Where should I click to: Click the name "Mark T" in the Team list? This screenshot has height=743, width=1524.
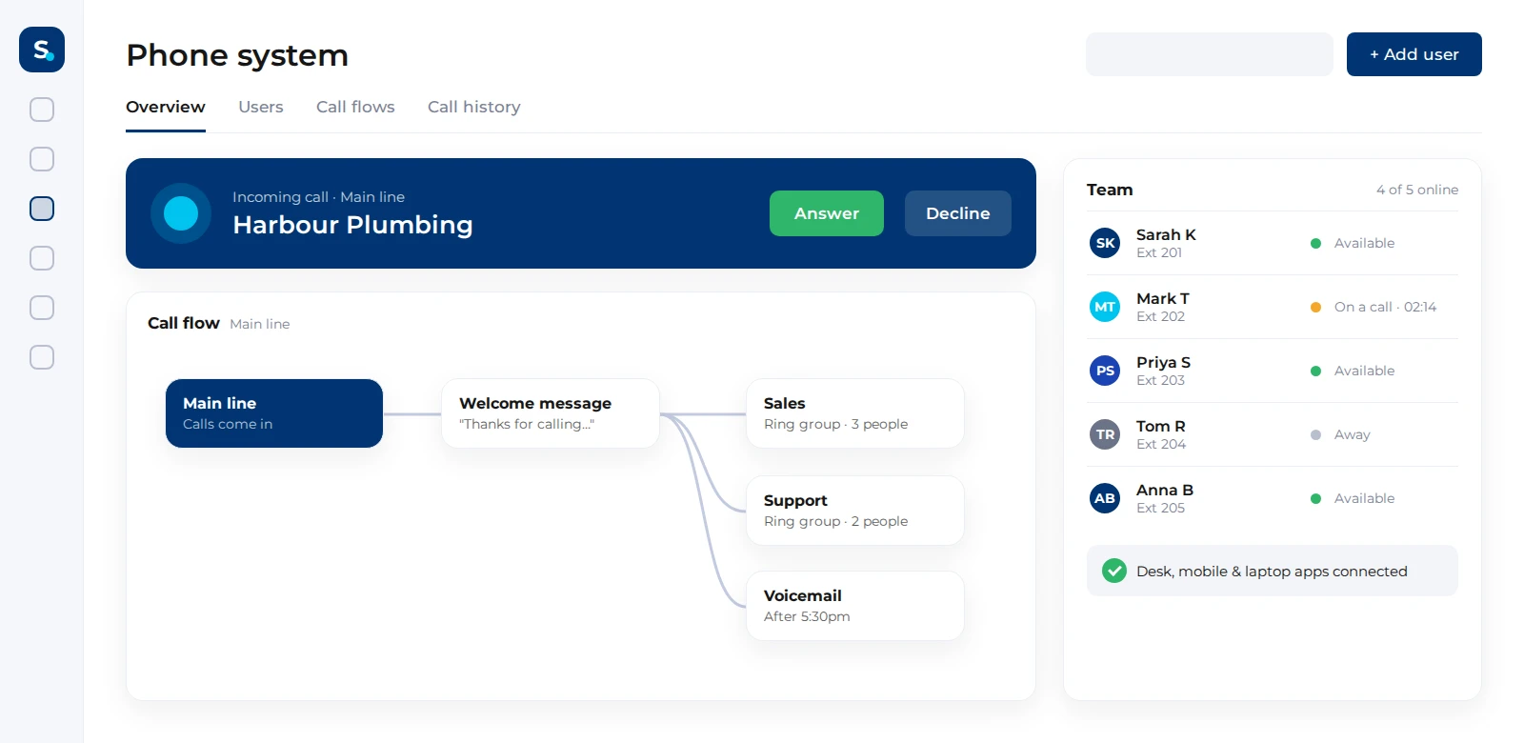pyautogui.click(x=1163, y=298)
